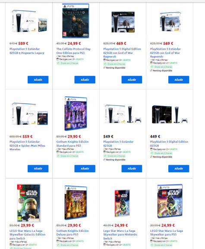
Task: Click Añadir under Gotham Knights Edición Standard
Action: tap(85, 168)
